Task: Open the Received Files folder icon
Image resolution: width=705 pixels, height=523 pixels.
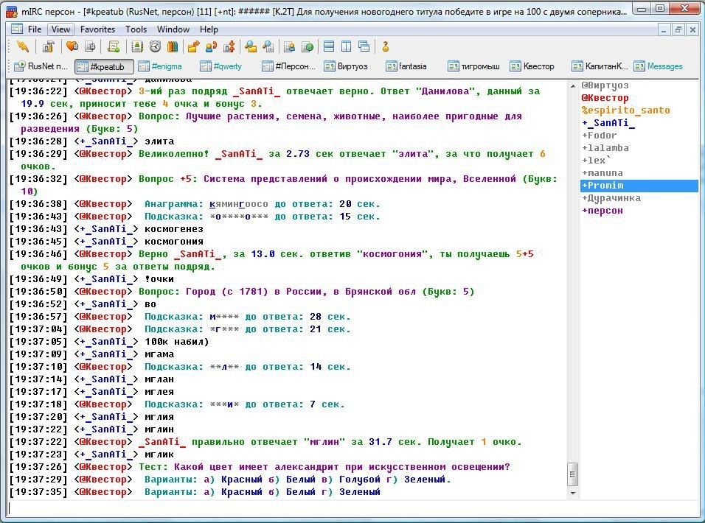Action: pyautogui.click(x=251, y=46)
